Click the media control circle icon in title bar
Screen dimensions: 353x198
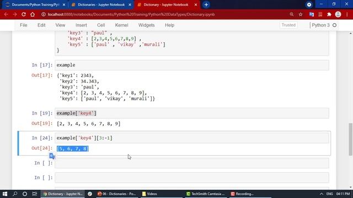[309, 5]
